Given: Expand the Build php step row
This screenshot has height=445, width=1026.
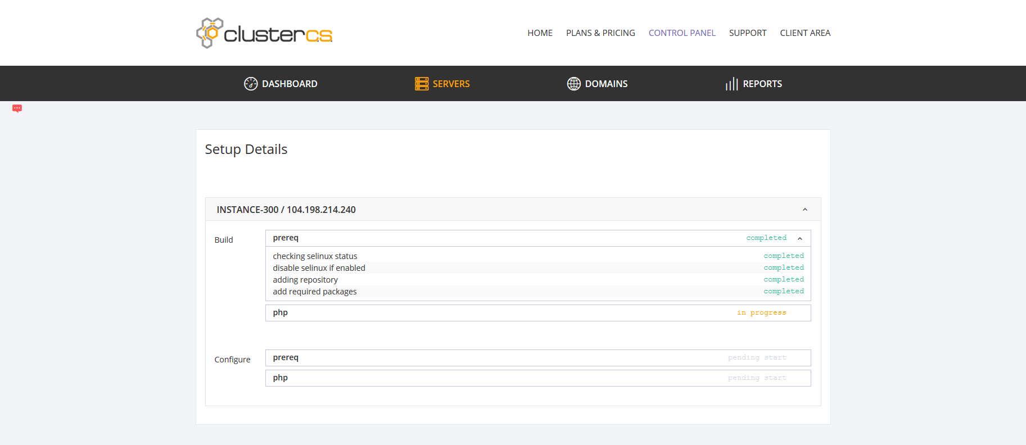Looking at the screenshot, I should (537, 313).
